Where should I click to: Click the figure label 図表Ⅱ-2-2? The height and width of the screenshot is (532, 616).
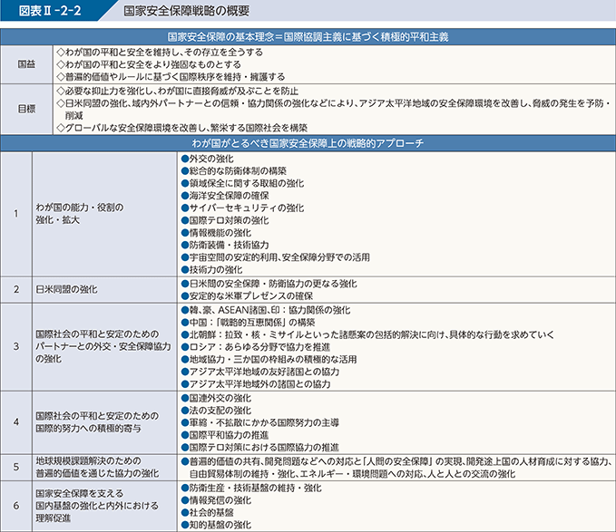50,11
